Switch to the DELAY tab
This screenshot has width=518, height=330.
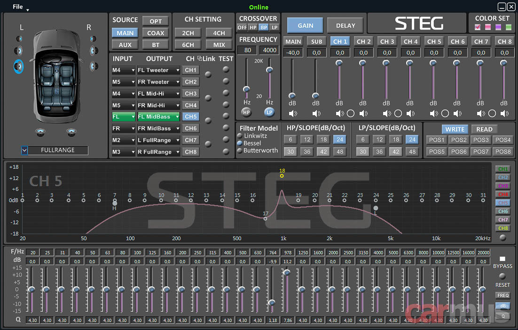(x=345, y=25)
